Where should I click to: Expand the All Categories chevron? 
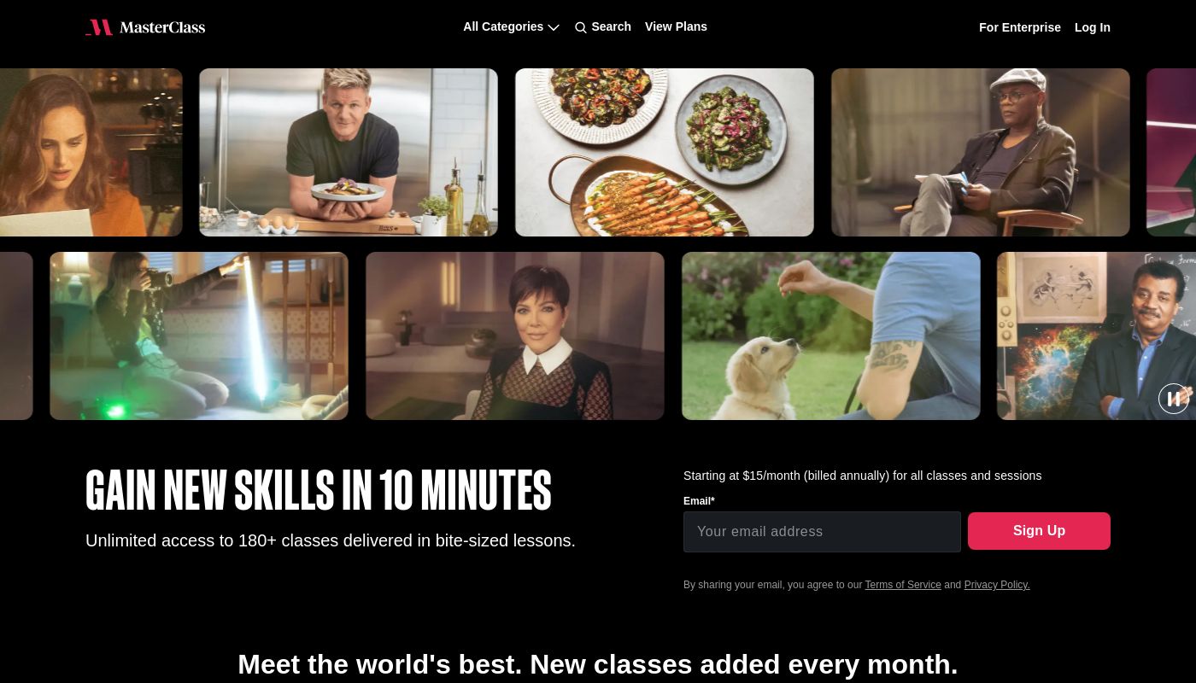coord(554,27)
